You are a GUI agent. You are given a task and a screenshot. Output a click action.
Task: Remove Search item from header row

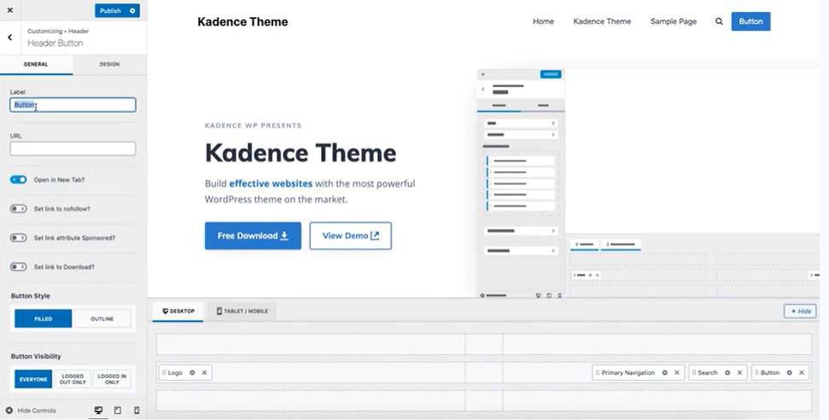click(x=739, y=373)
